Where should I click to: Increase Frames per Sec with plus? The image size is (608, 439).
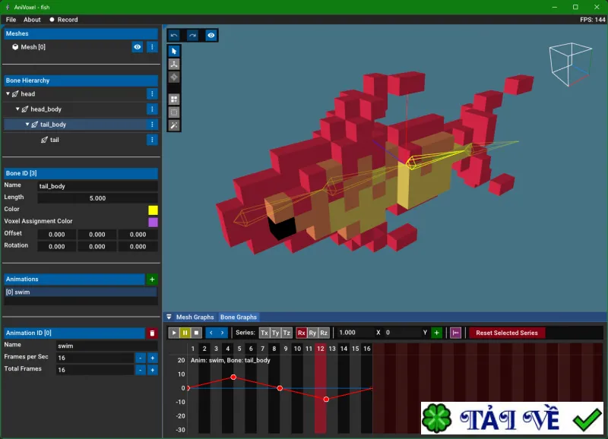(153, 358)
